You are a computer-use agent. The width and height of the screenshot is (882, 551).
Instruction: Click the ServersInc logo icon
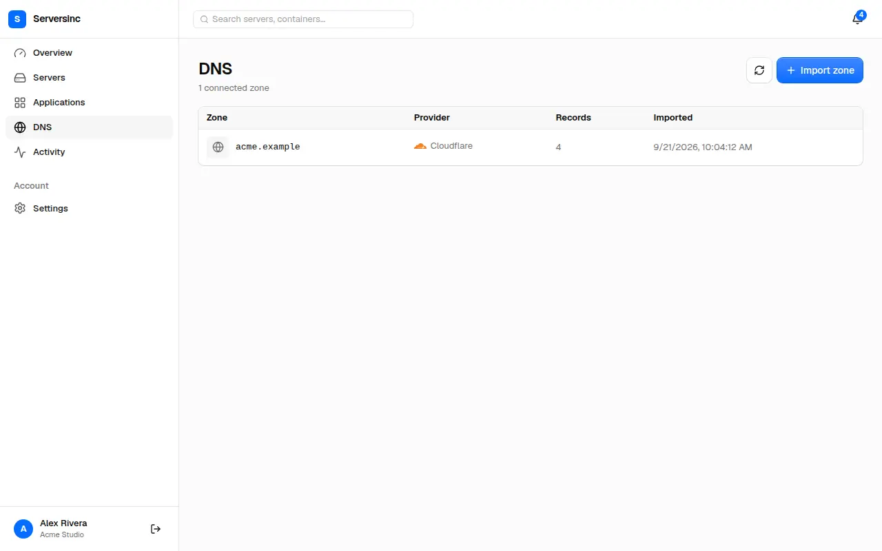[17, 19]
